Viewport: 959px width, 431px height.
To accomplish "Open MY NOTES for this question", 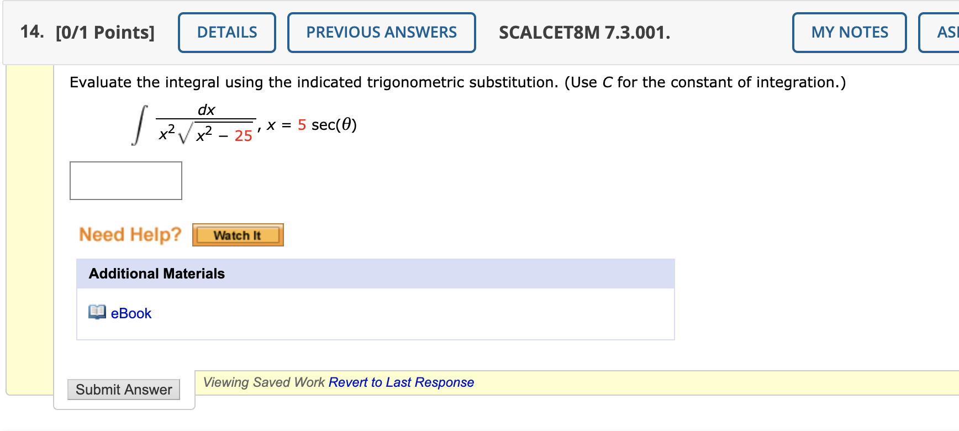I will [x=849, y=32].
